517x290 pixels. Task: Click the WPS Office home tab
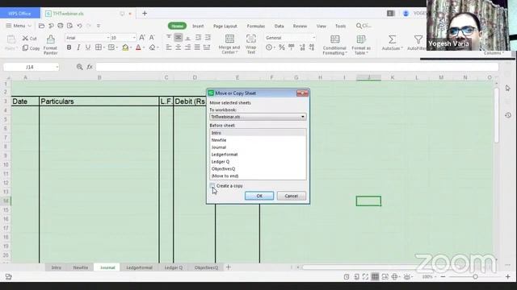coord(19,14)
